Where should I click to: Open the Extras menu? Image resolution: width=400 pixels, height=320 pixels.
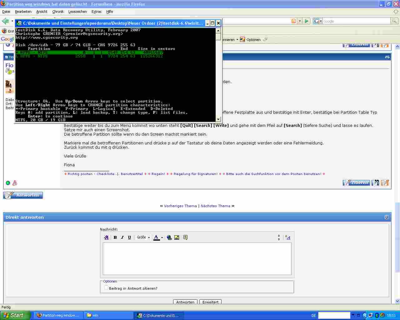click(x=96, y=12)
